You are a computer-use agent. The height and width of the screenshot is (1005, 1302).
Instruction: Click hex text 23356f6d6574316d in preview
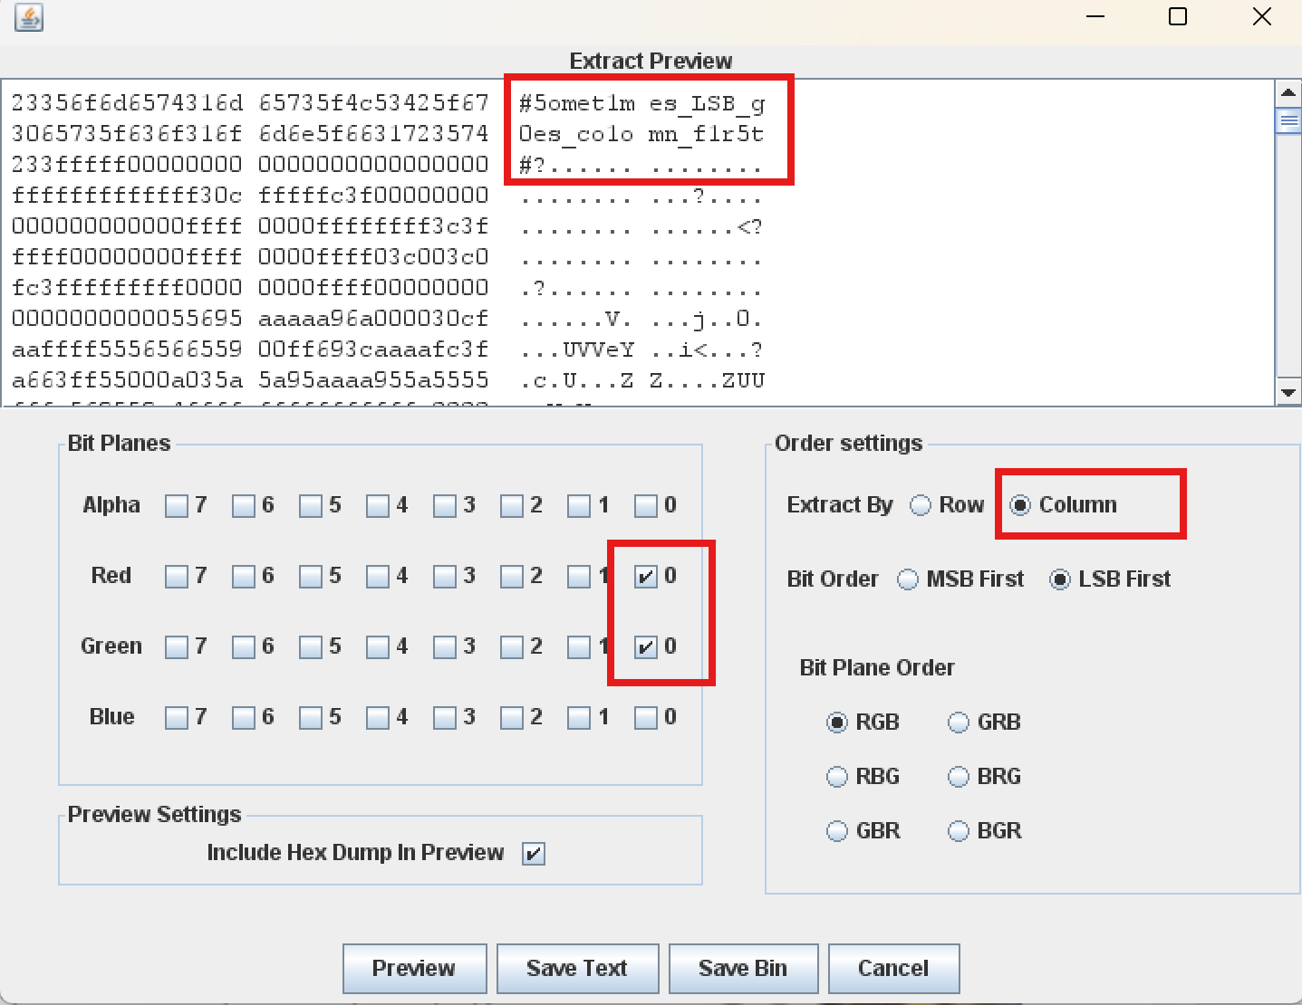tap(128, 103)
